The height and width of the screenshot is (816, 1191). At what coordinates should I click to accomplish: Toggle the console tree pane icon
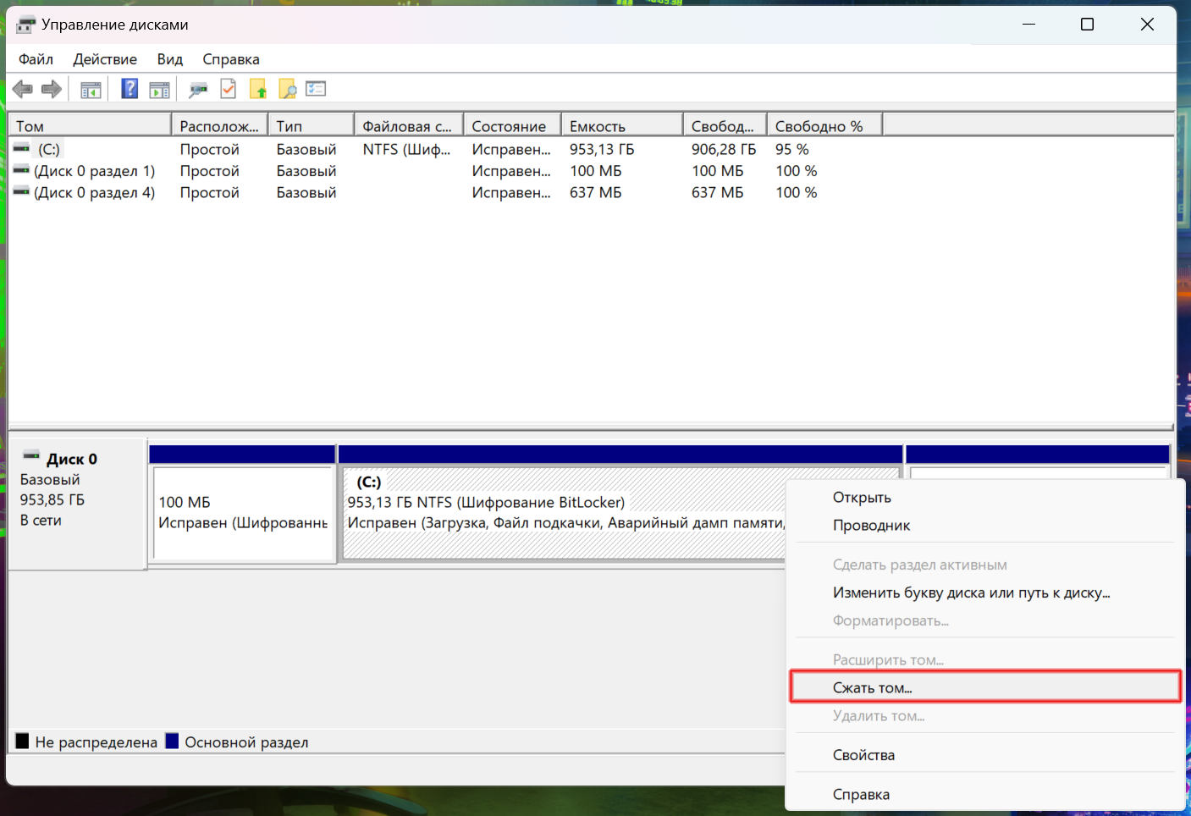(x=91, y=89)
